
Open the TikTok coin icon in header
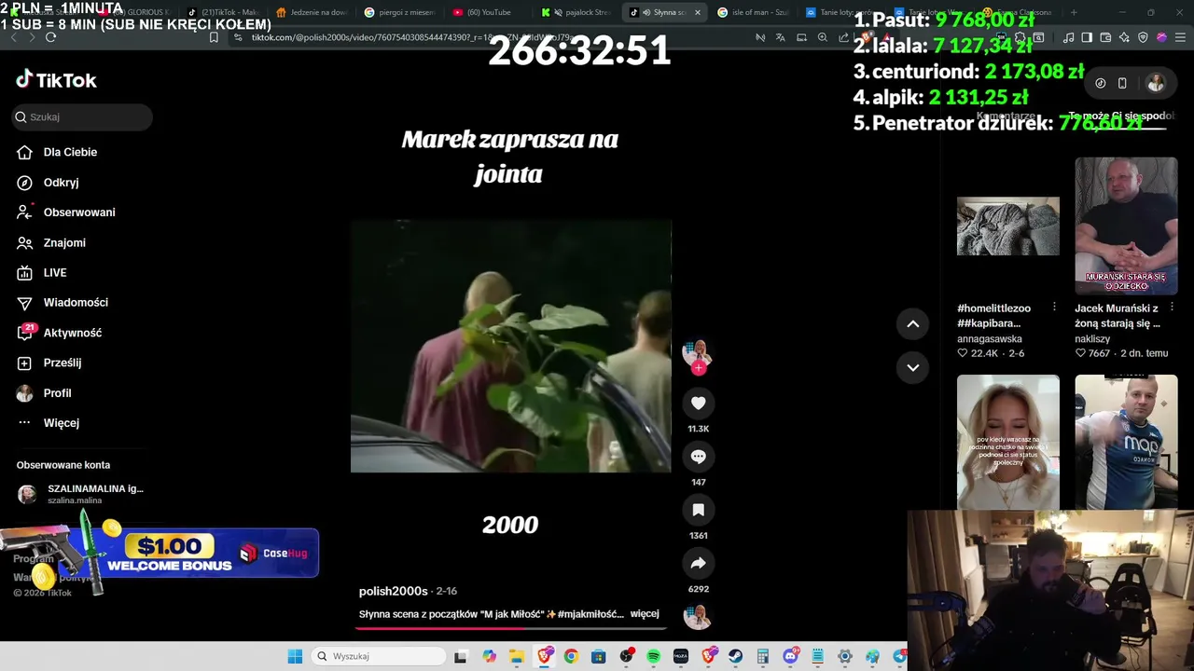point(1100,83)
